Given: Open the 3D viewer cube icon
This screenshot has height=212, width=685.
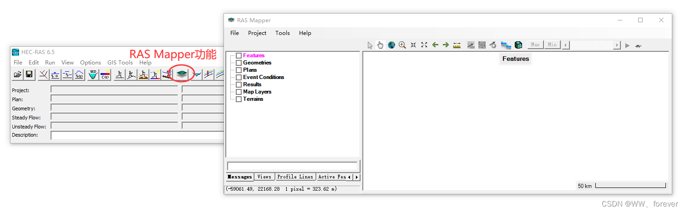Looking at the screenshot, I should 518,45.
